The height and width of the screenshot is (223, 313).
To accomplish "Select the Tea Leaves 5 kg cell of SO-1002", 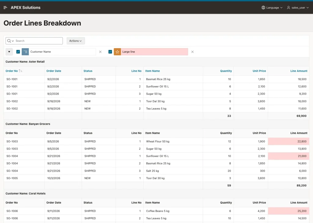I will point(173,109).
